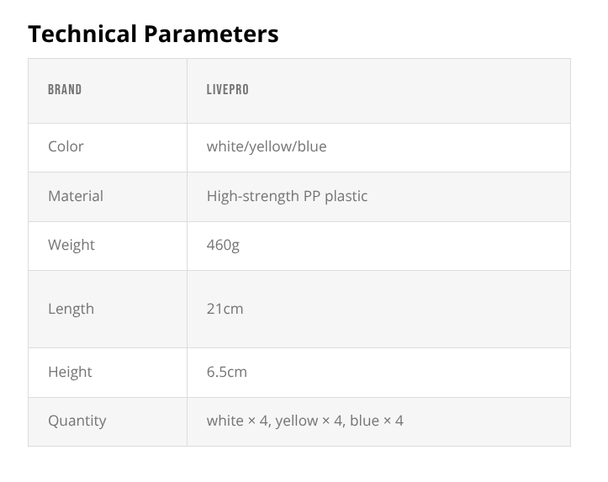Select the Weight row label

click(x=71, y=245)
